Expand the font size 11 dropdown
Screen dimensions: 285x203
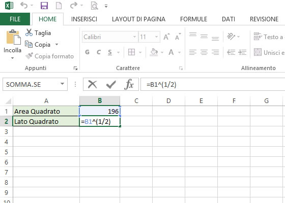click(156, 37)
